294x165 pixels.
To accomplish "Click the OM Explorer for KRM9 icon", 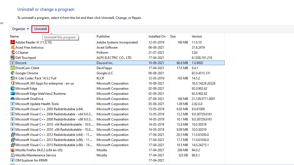I will 12,160.
